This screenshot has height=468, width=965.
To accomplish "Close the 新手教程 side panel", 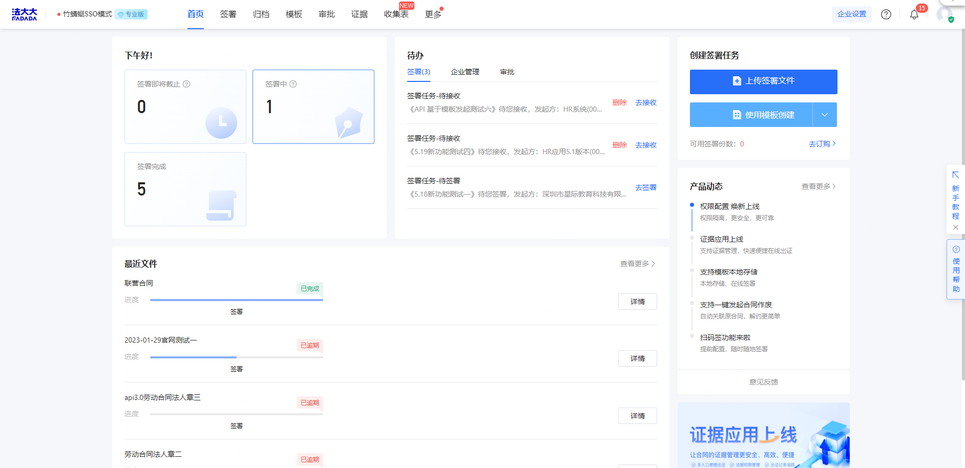I will (x=956, y=227).
